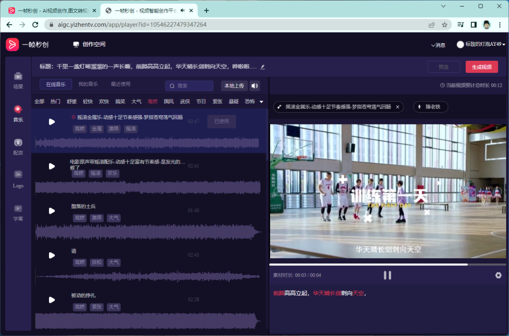Image resolution: width=509 pixels, height=336 pixels.
Task: Open the Logo sidebar panel
Action: click(x=18, y=175)
